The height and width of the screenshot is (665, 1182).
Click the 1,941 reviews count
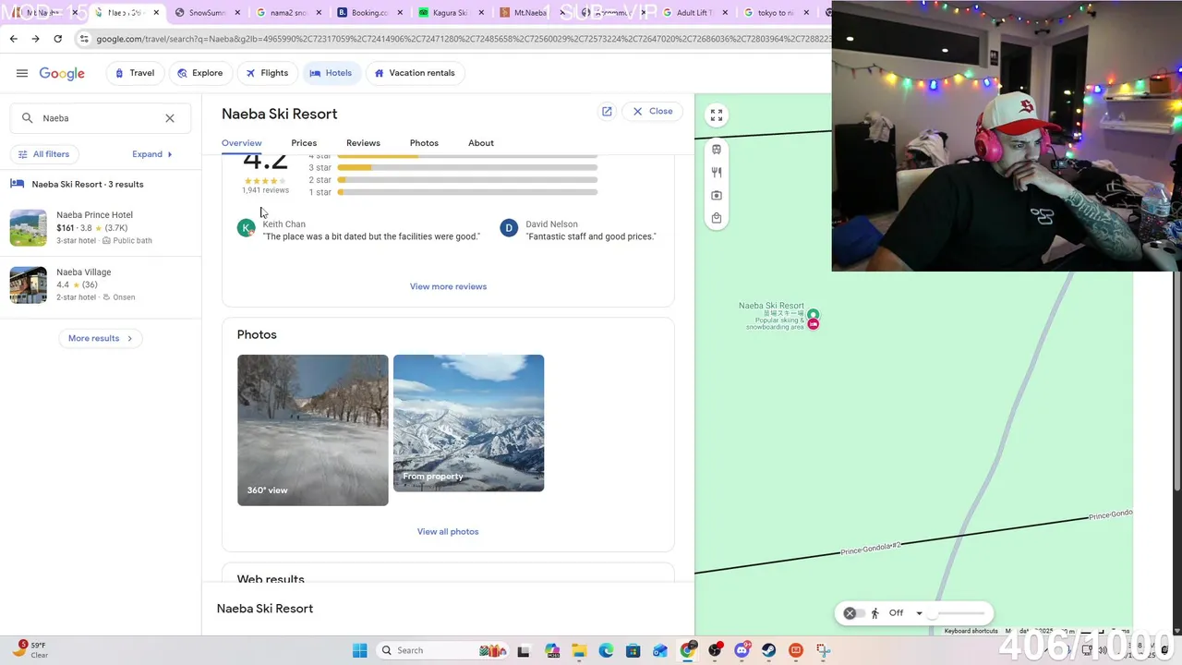pos(265,190)
